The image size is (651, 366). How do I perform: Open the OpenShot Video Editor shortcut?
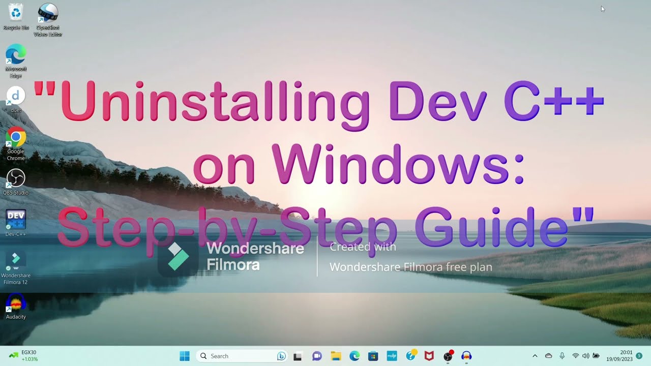(48, 19)
